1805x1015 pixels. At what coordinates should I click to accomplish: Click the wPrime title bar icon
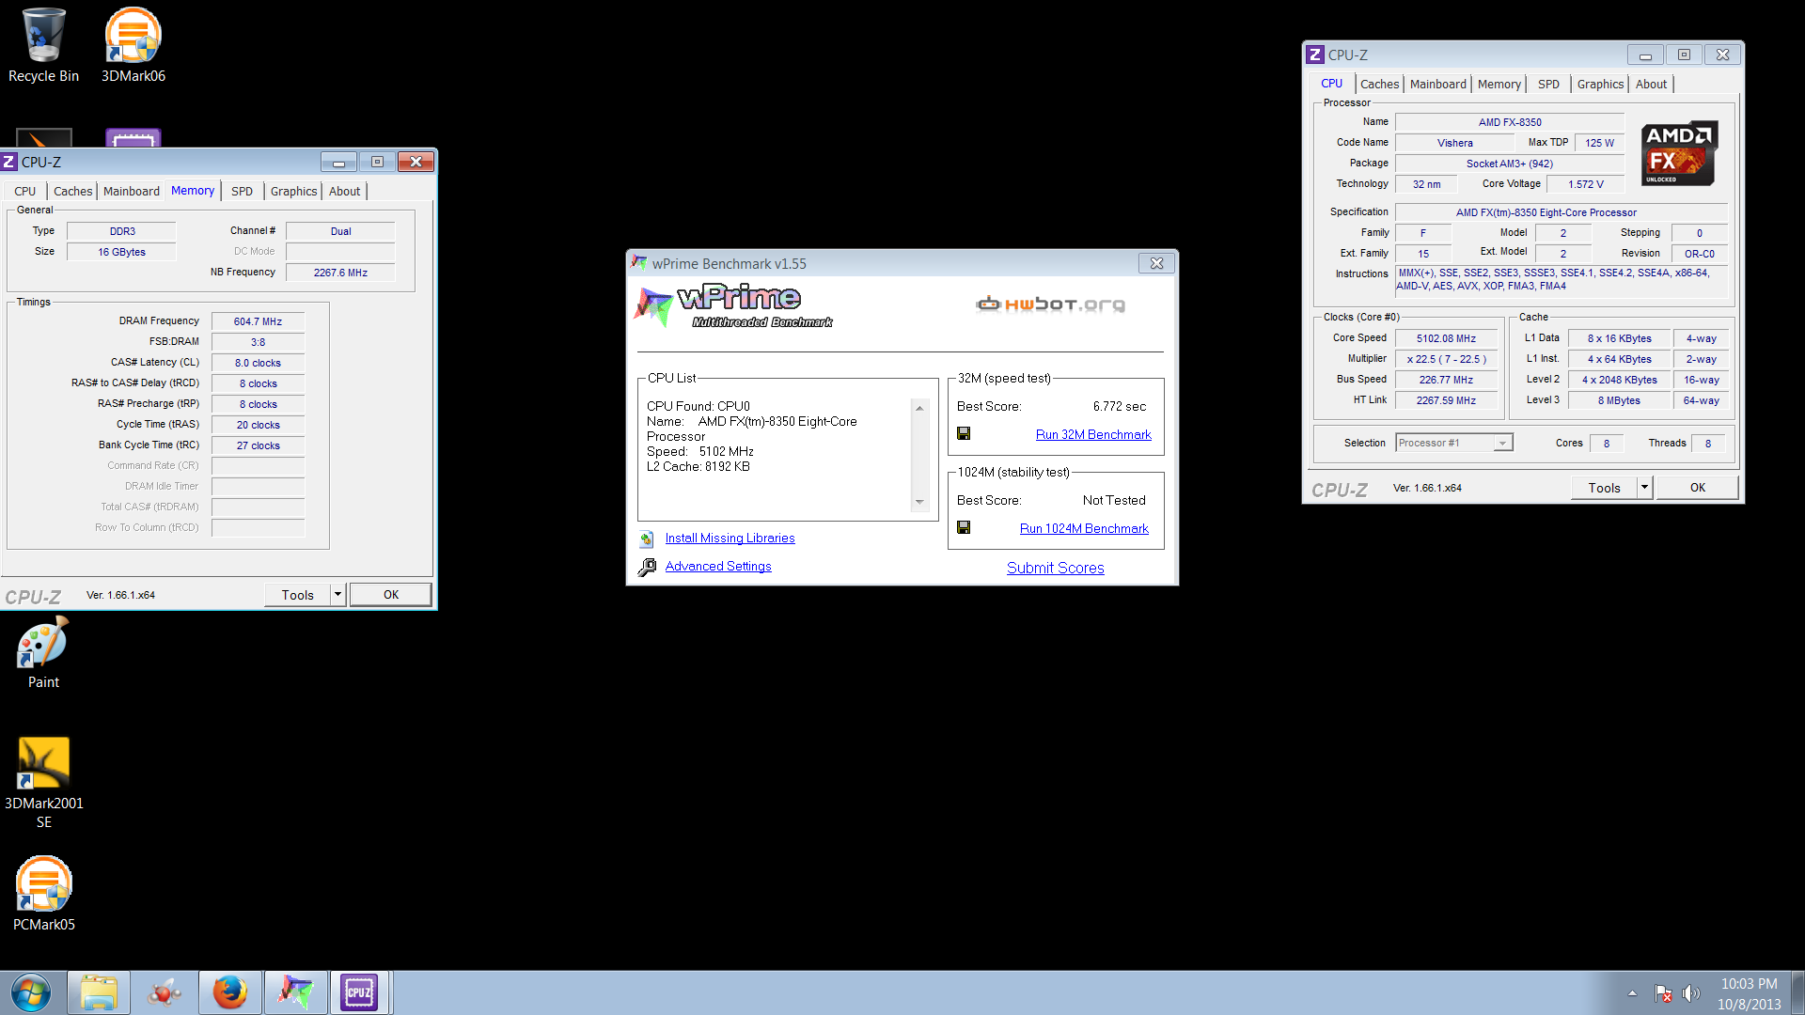[639, 263]
